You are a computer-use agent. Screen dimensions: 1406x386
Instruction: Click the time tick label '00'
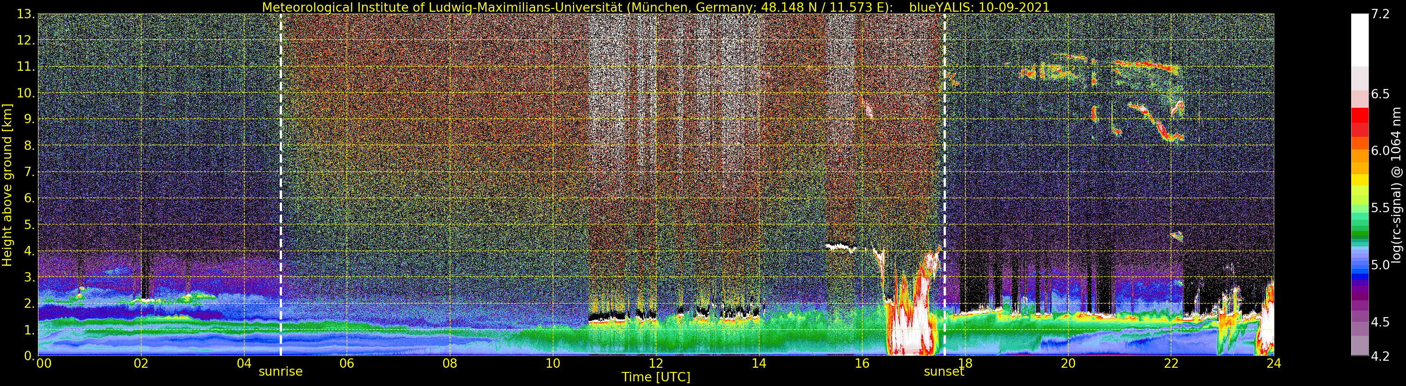point(43,363)
